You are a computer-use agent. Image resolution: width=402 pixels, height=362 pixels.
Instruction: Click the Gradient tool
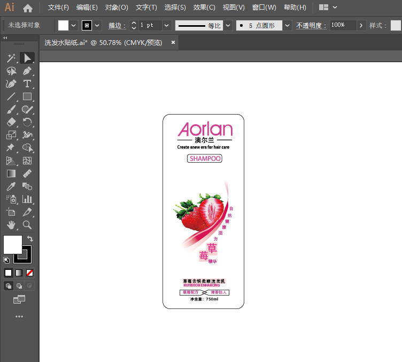click(11, 174)
